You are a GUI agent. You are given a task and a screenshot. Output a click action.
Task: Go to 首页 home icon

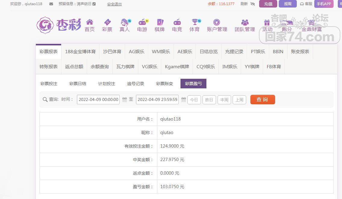[x=90, y=22]
